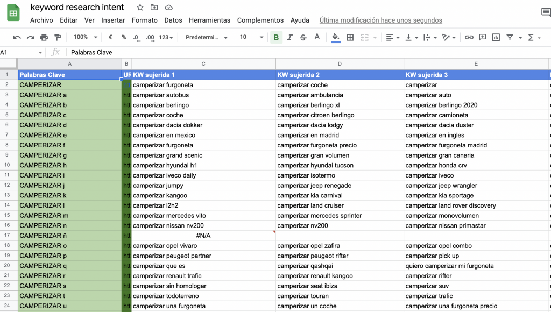Move document with folder icon
This screenshot has height=312, width=551.
[154, 8]
